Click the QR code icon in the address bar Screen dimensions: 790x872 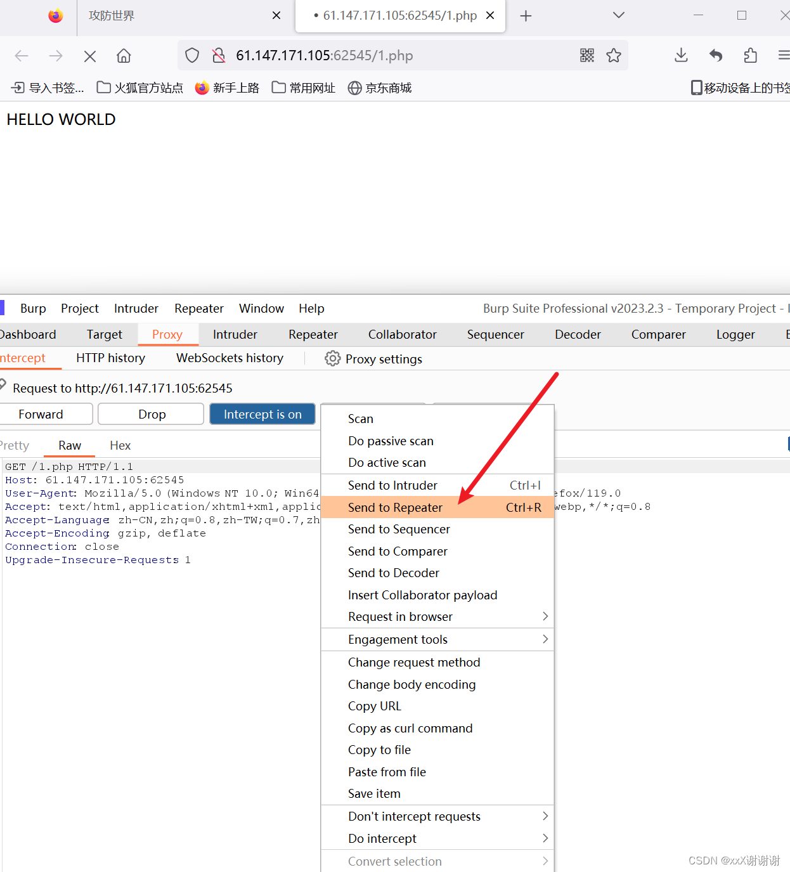tap(587, 55)
